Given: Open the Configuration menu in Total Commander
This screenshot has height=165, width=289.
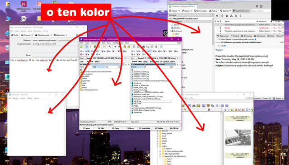Looking at the screenshot, I should tap(118, 43).
